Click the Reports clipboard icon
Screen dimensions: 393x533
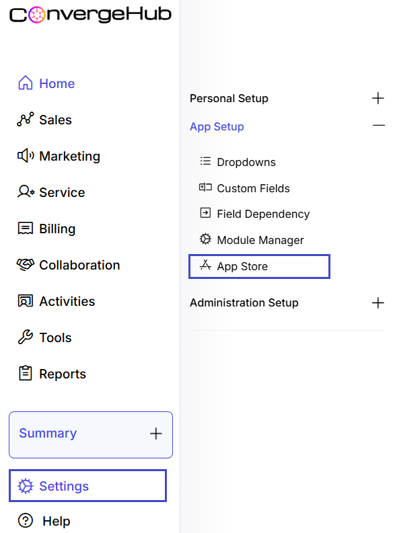[25, 373]
